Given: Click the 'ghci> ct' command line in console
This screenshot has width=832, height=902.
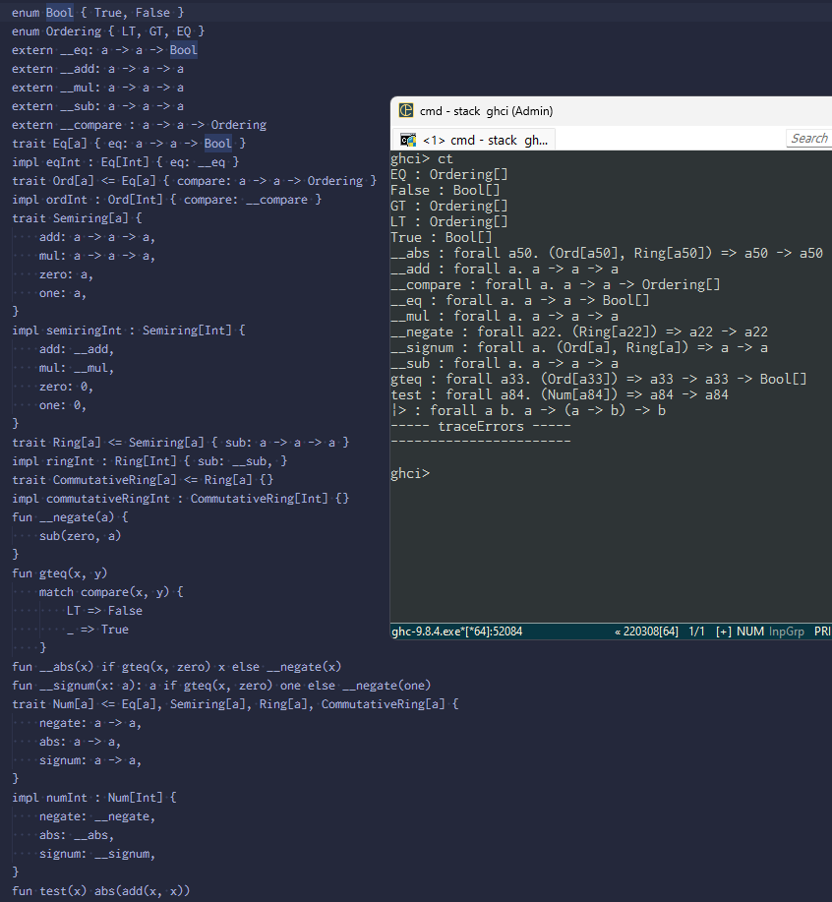Looking at the screenshot, I should coord(422,158).
